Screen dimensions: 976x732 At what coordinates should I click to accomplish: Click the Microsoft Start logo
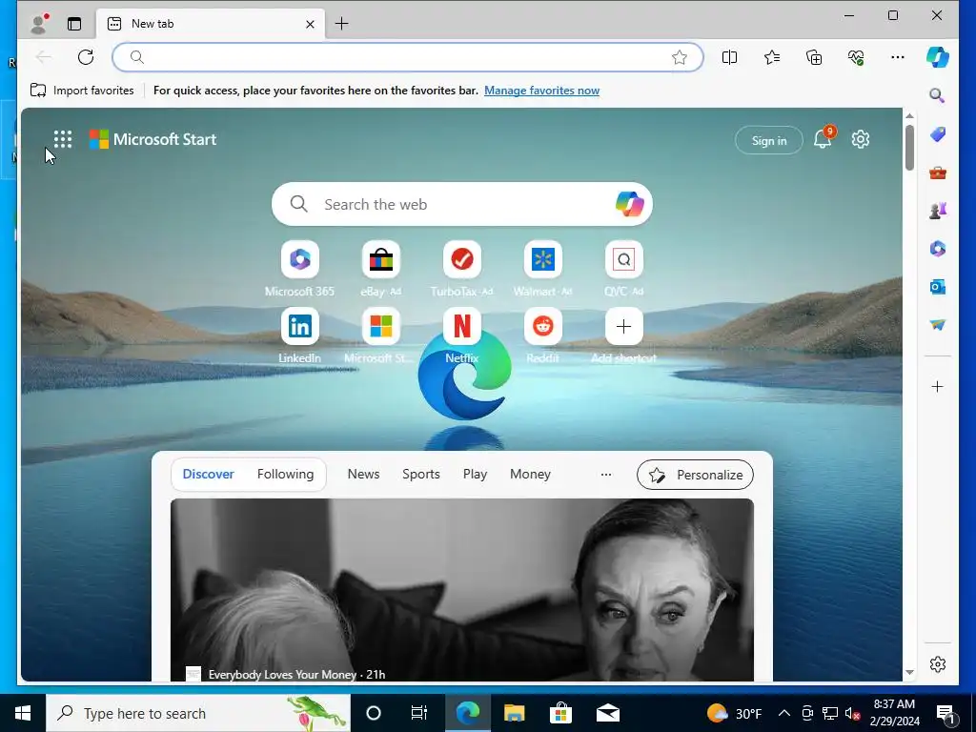(x=153, y=139)
